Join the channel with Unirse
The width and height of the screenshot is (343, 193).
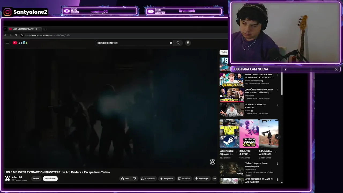tap(36, 179)
